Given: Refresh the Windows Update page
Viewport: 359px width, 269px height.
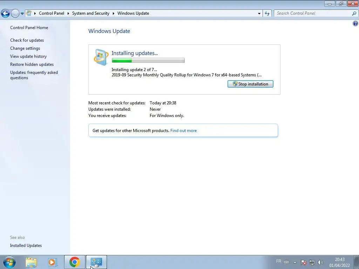Looking at the screenshot, I should [267, 14].
